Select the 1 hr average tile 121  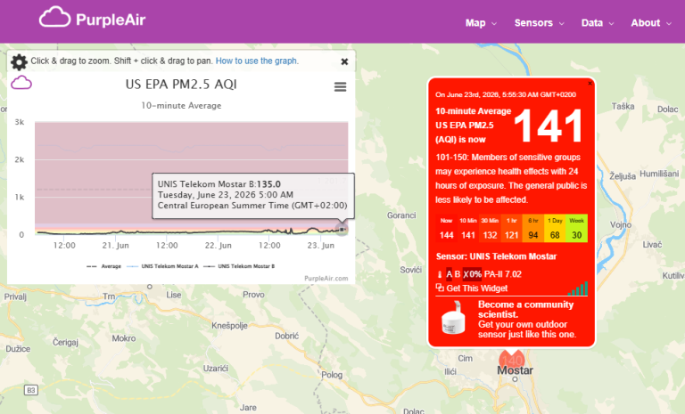512,229
